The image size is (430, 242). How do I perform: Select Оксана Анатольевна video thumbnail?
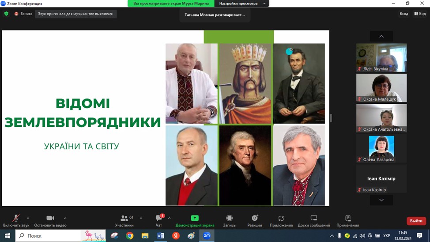[x=381, y=118]
